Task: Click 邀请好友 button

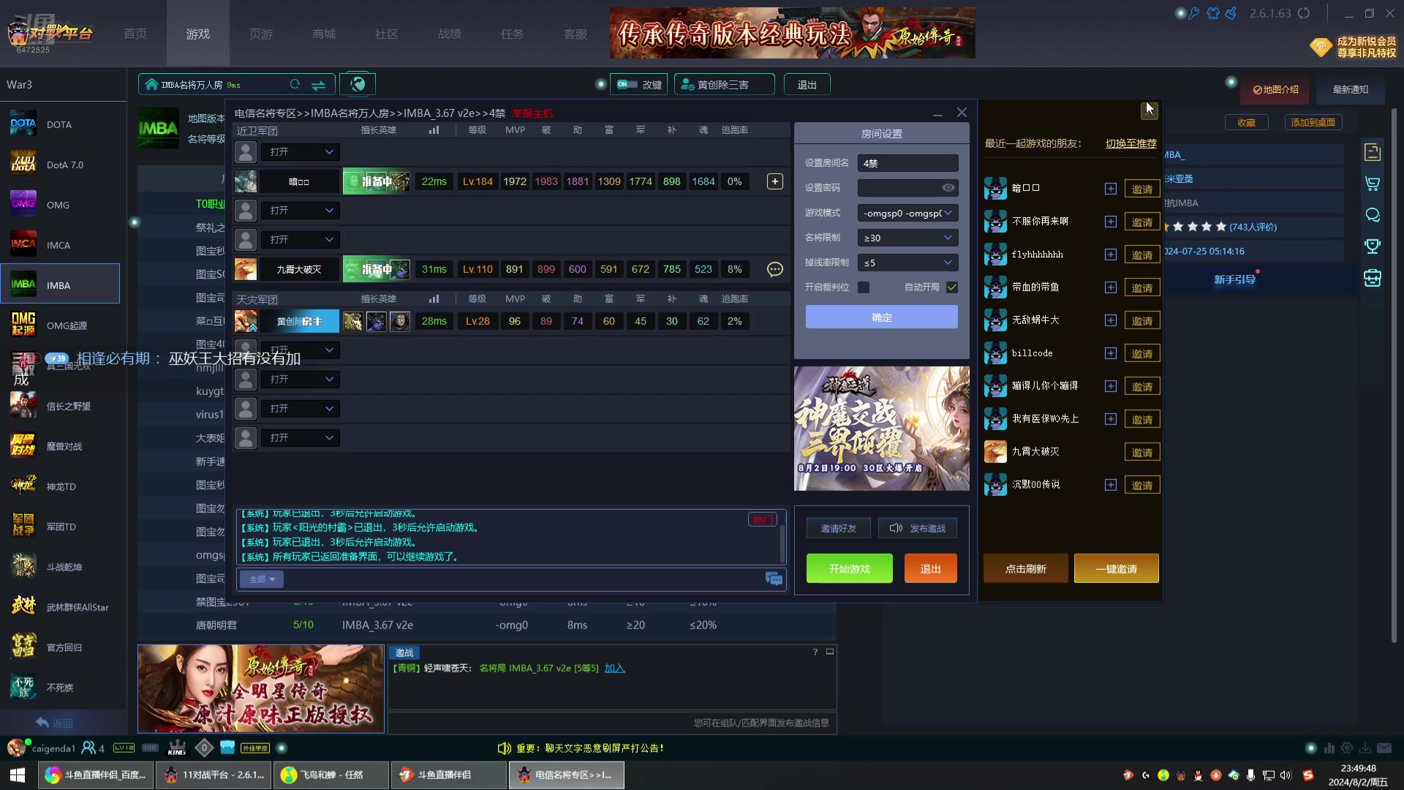Action: [839, 528]
